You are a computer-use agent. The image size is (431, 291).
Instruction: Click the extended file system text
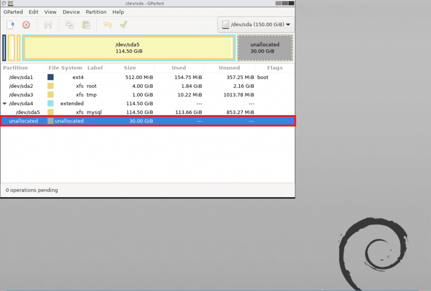point(72,103)
